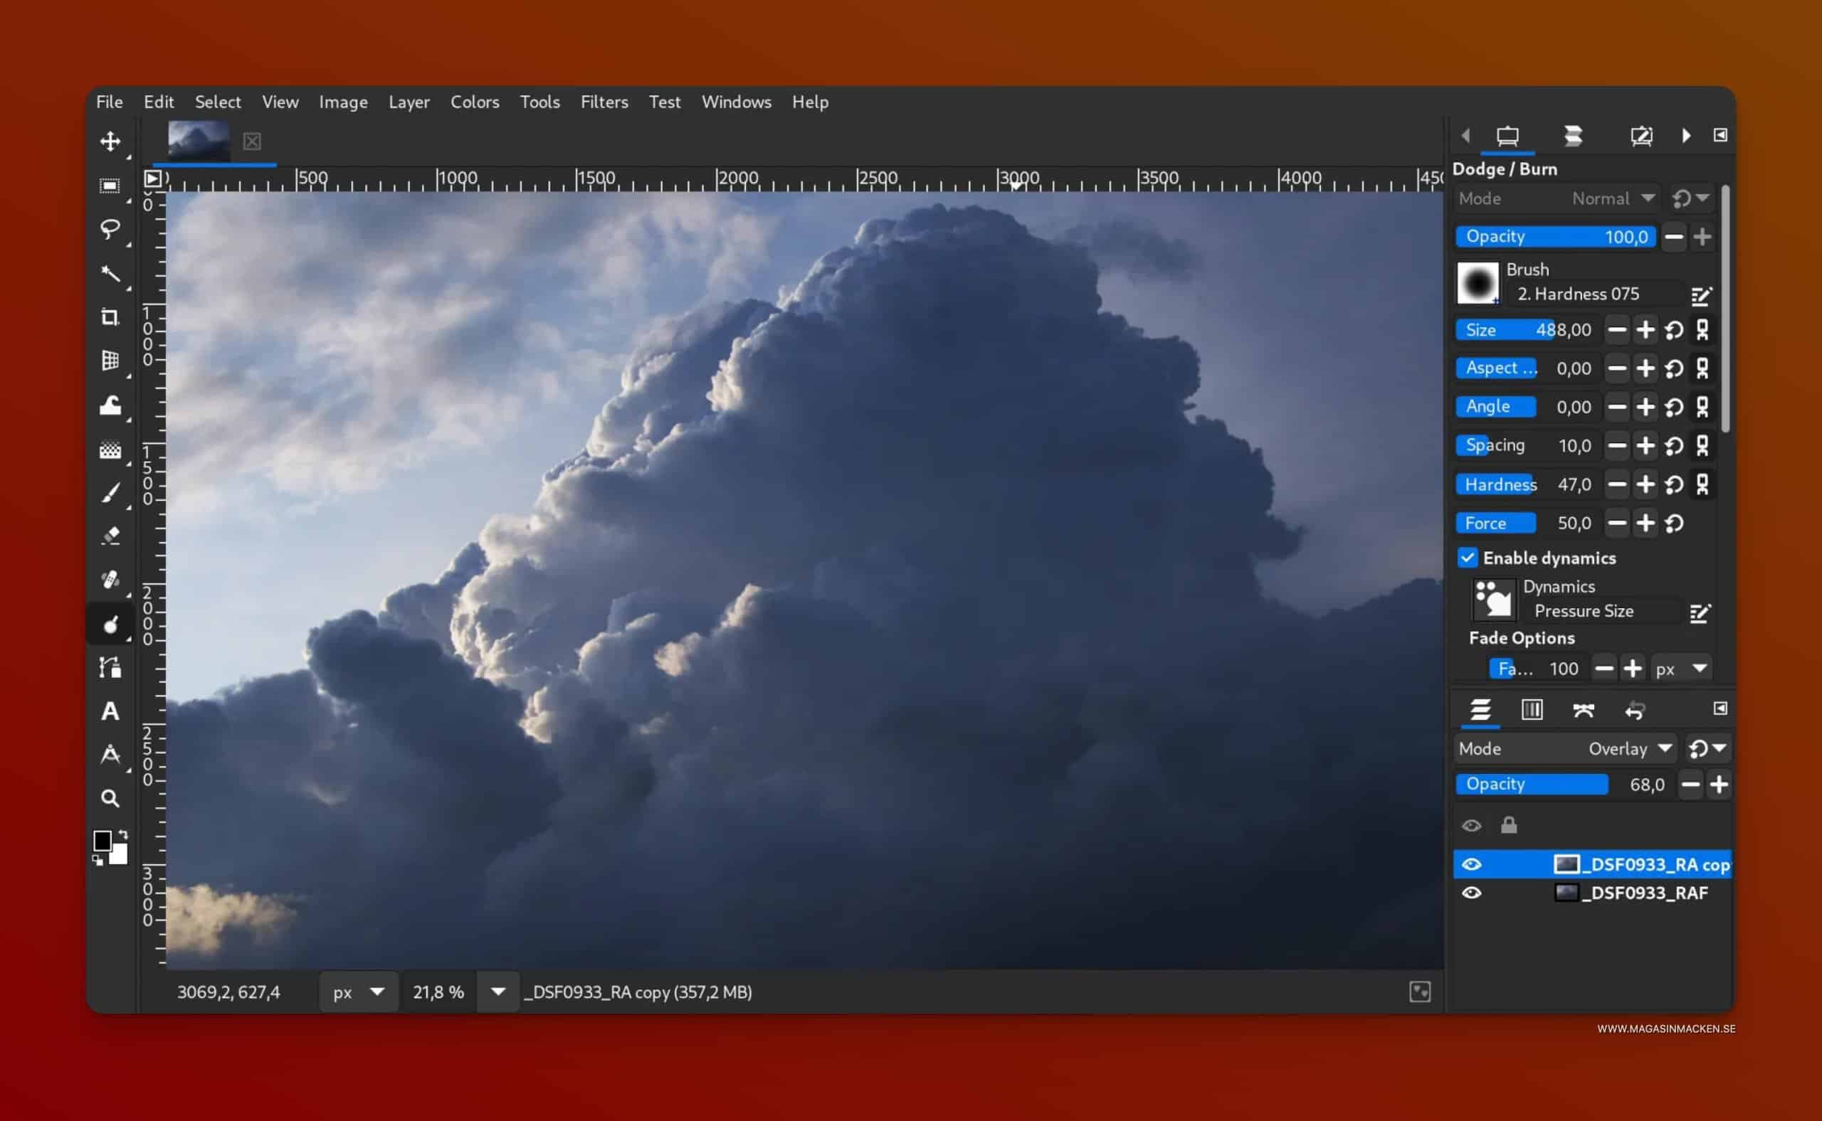Decrease brush Size with minus button

[x=1617, y=330]
